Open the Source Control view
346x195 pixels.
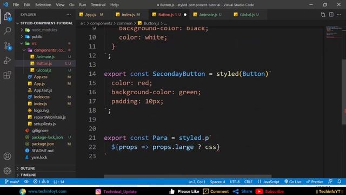click(7, 45)
